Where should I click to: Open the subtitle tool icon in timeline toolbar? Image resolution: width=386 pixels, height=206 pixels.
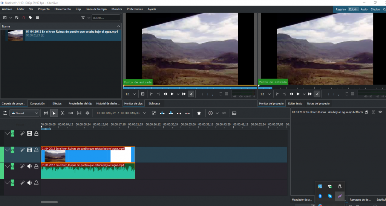[x=234, y=113]
